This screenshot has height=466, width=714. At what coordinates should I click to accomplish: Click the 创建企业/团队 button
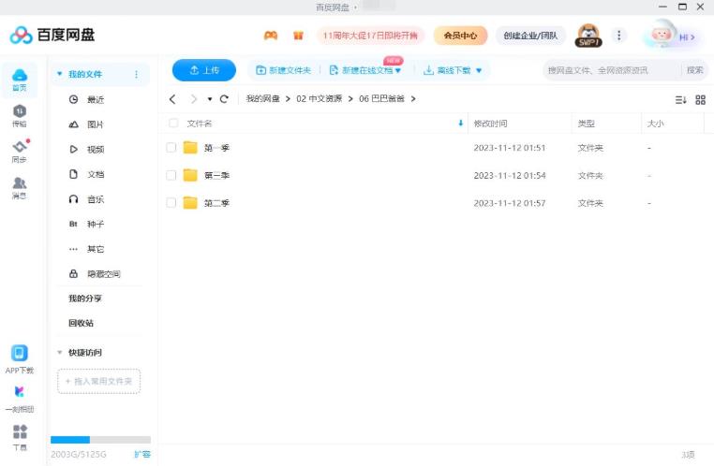click(x=530, y=36)
